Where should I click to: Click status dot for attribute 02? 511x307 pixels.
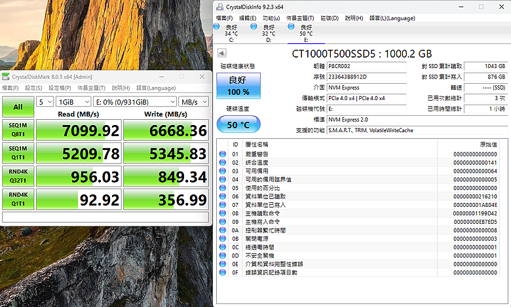click(x=223, y=162)
